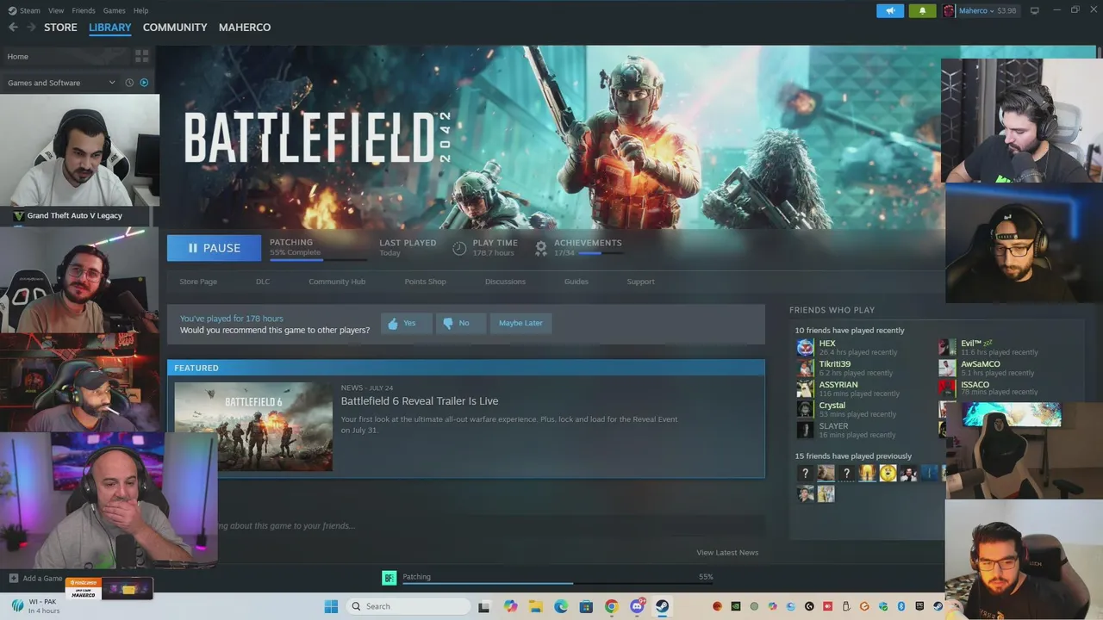1103x620 pixels.
Task: Toggle the ready-to-play filter icon
Action: click(144, 83)
